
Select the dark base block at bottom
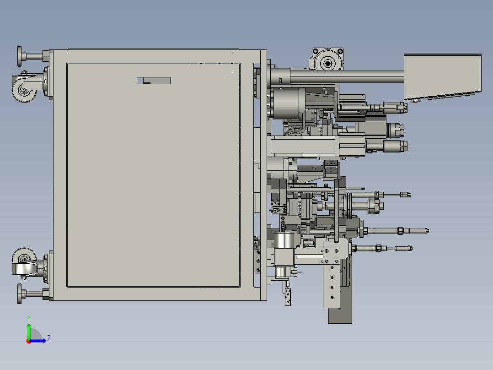(x=341, y=316)
